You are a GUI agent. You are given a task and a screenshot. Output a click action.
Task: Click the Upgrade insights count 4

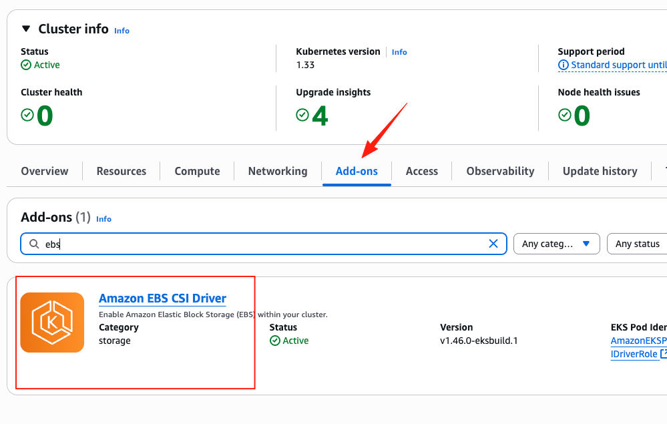(320, 116)
